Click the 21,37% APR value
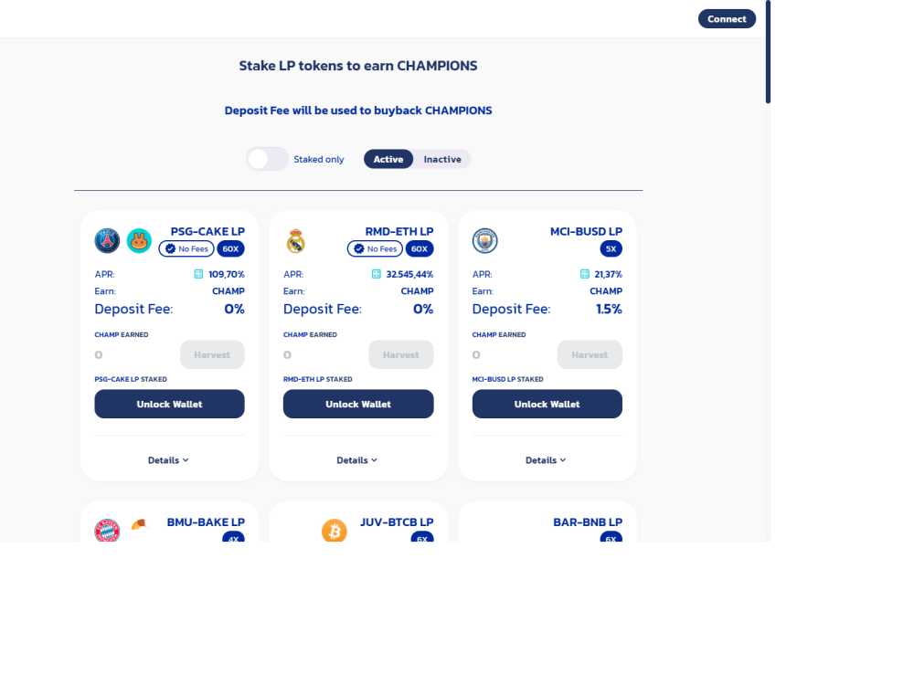The height and width of the screenshot is (685, 914). click(x=609, y=274)
